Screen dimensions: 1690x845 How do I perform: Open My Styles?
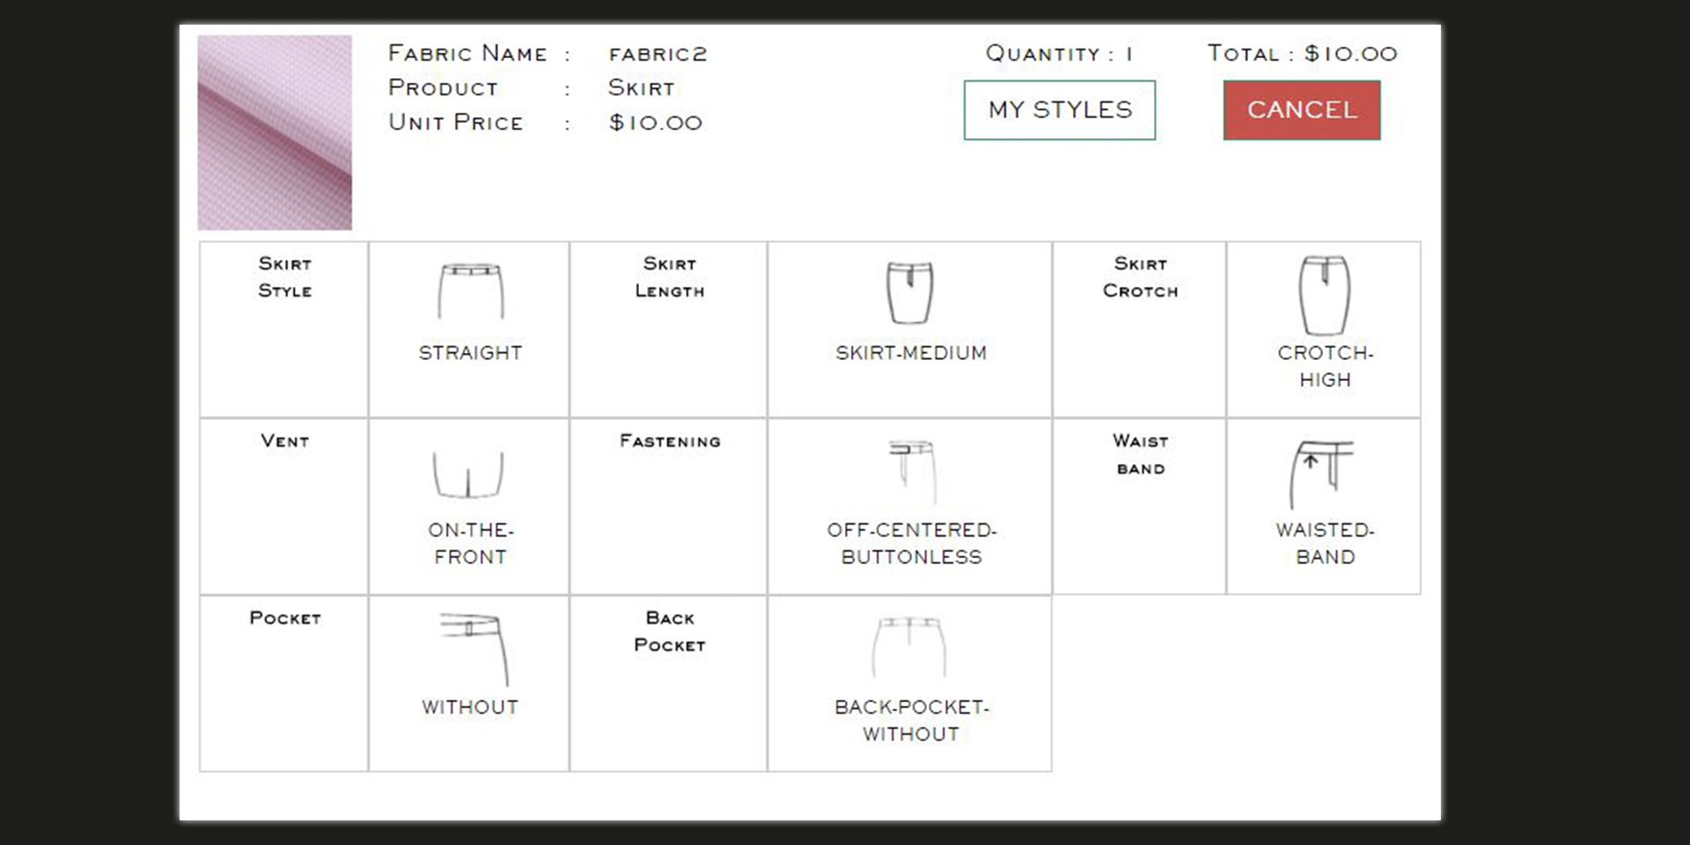1060,110
